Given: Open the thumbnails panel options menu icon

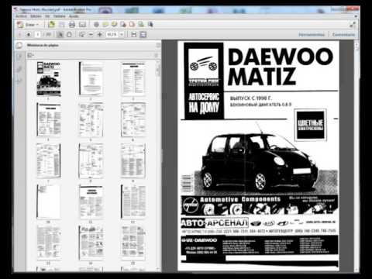Looking at the screenshot, I should [30, 55].
